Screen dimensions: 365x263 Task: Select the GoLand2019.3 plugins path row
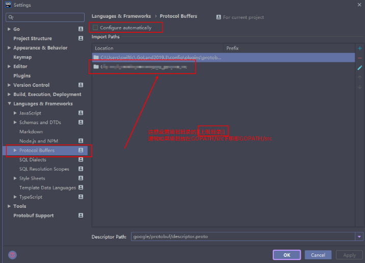[223, 57]
